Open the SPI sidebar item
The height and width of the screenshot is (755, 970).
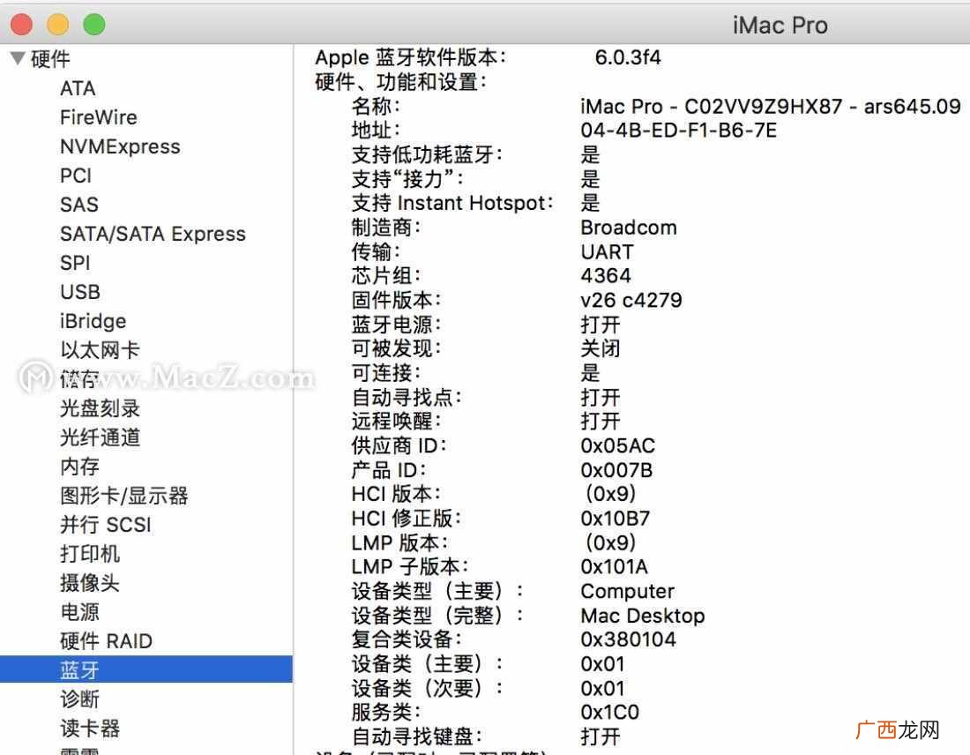(x=75, y=263)
